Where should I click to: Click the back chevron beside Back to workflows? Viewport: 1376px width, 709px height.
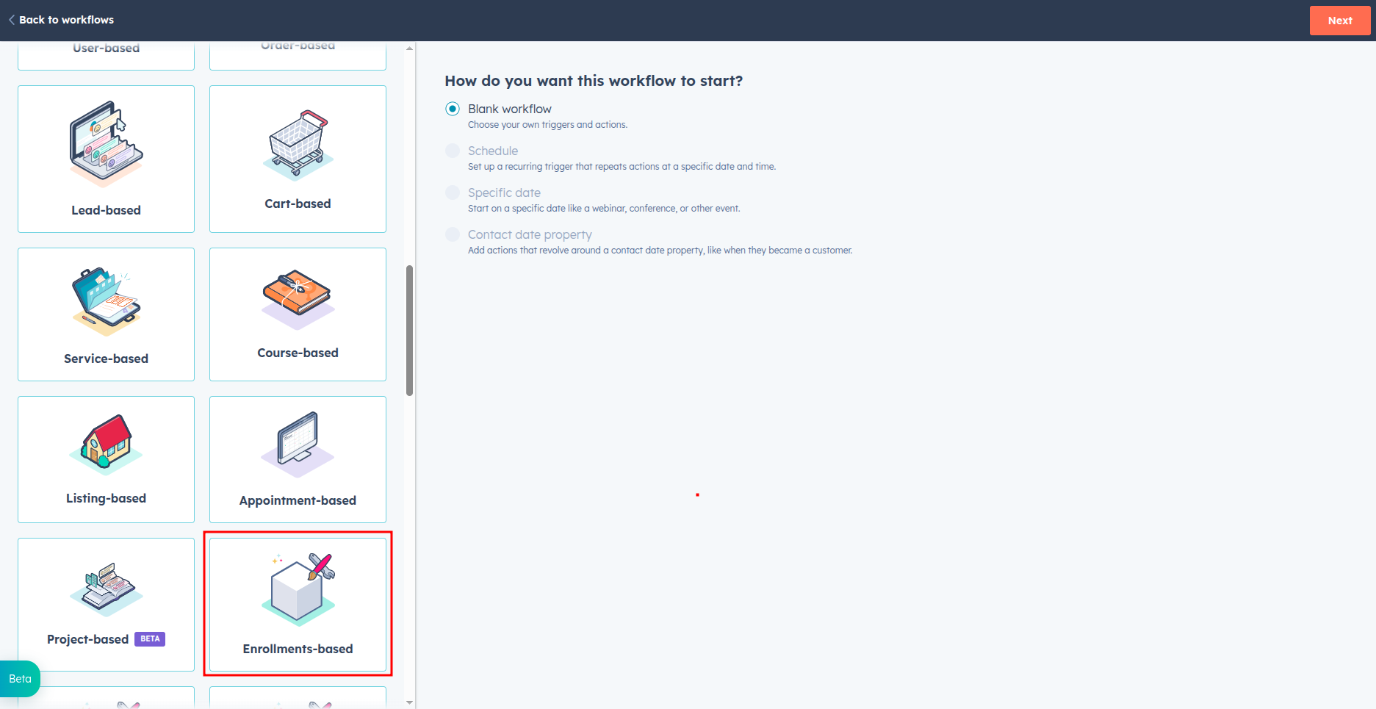12,20
